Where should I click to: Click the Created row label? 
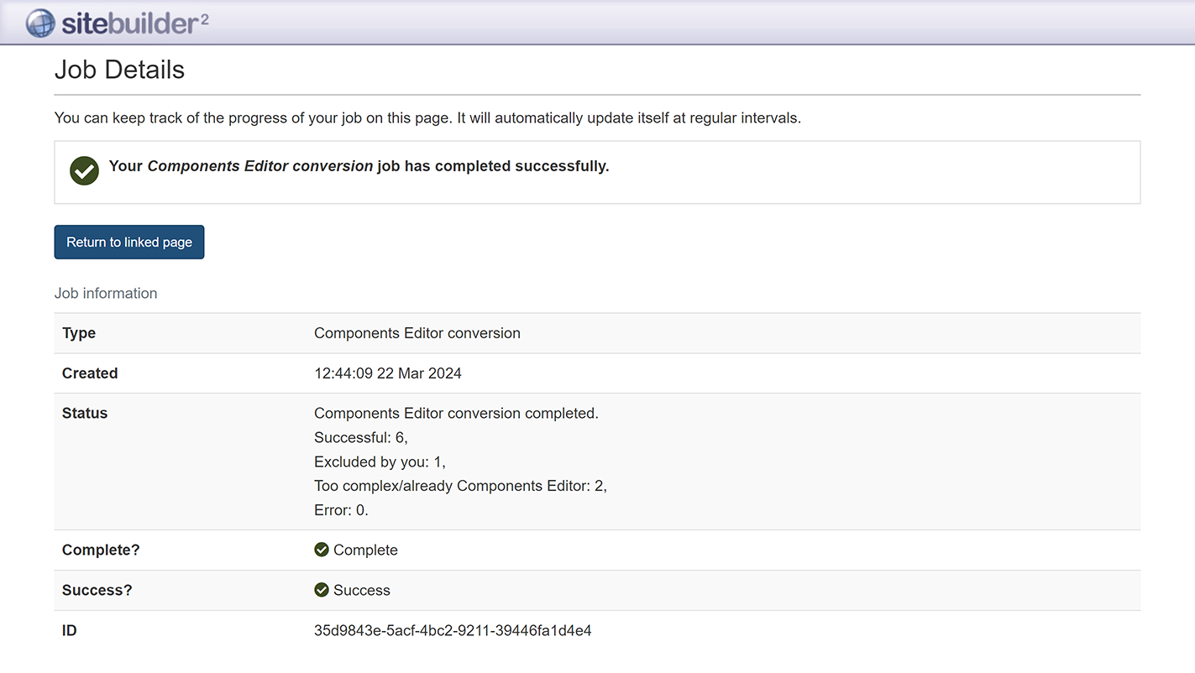[x=90, y=373]
